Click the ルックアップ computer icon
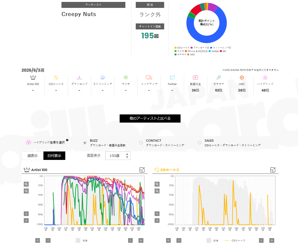298x243 pixels. [x=149, y=78]
